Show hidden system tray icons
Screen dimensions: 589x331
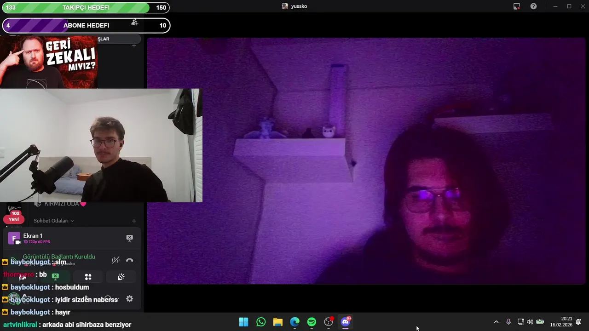click(x=496, y=322)
